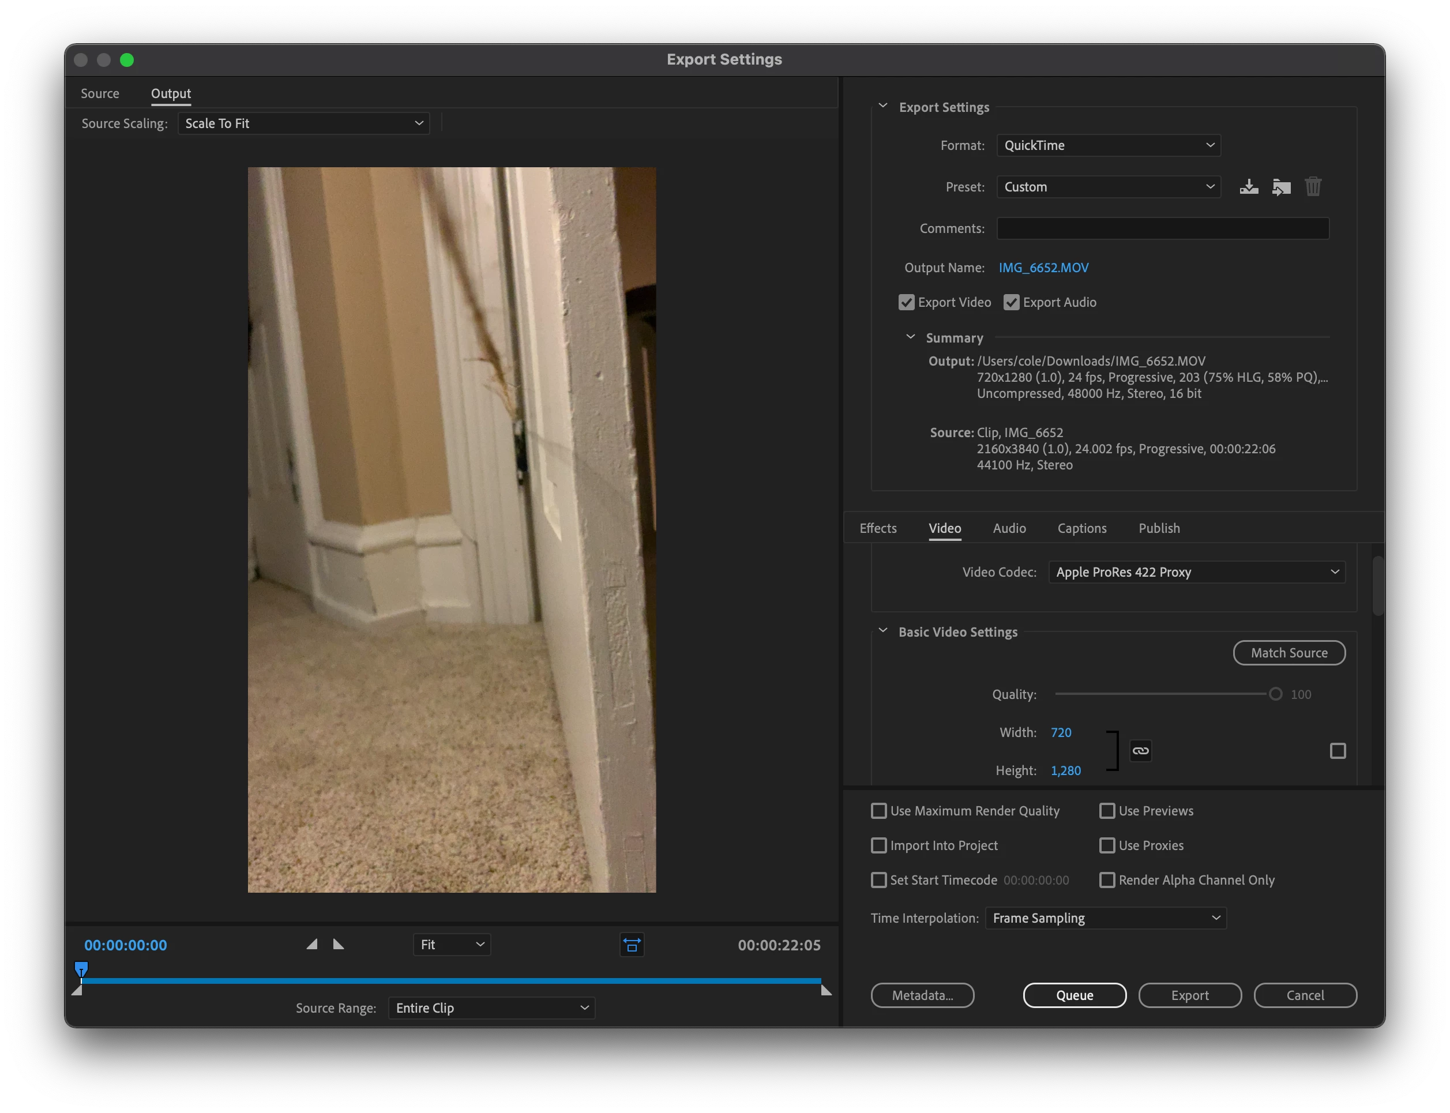Click the IMG_6652.MOV output name link
The image size is (1450, 1113).
[x=1043, y=268]
